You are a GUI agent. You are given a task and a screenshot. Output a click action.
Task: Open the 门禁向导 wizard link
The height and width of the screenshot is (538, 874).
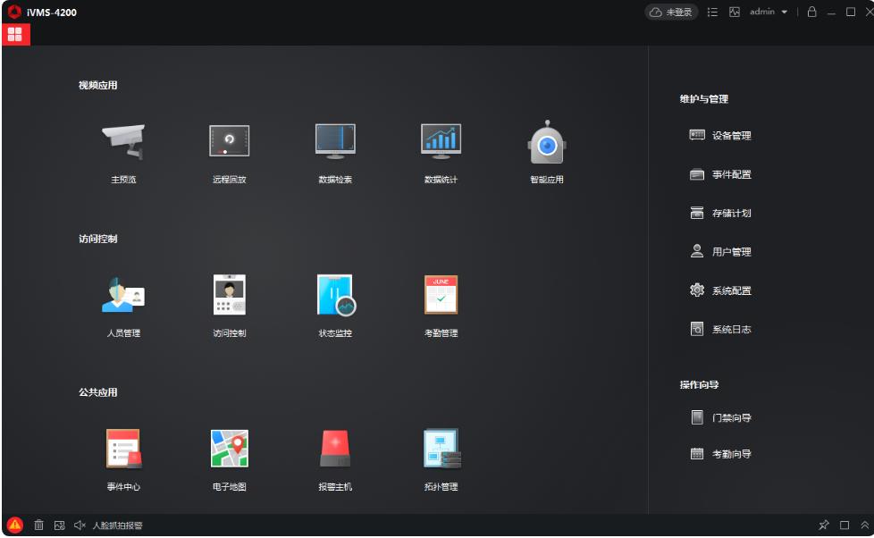(x=720, y=417)
